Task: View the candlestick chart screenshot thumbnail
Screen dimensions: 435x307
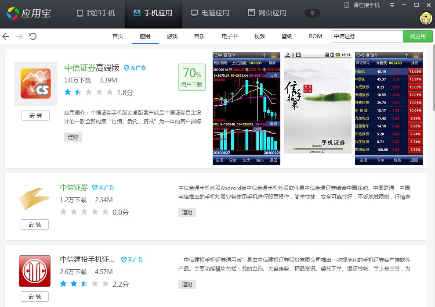Action: point(246,108)
